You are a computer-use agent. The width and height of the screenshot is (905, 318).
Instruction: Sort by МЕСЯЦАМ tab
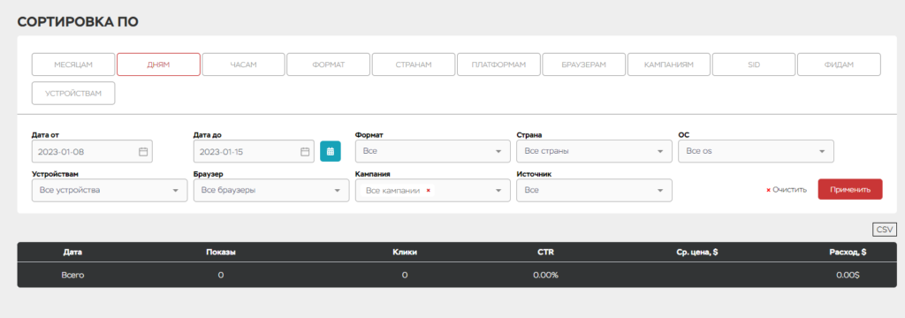pos(73,64)
